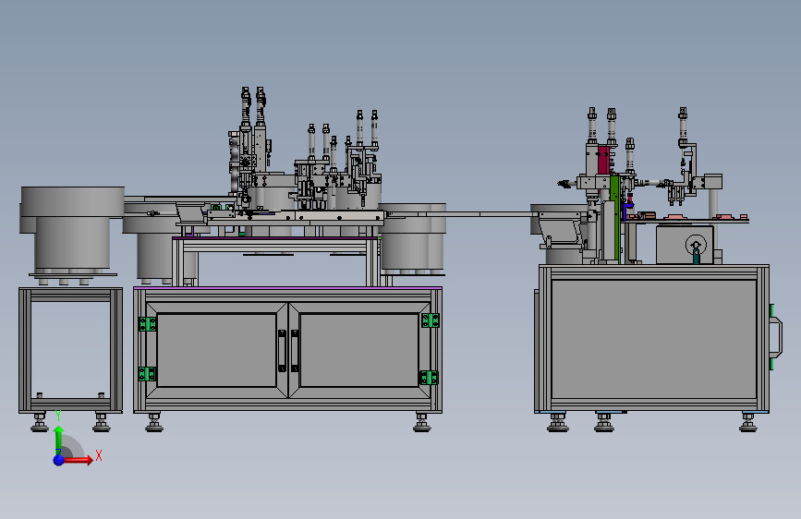The image size is (801, 519).
Task: Pick the side pull handle on the right machine cabinet
Action: [776, 337]
